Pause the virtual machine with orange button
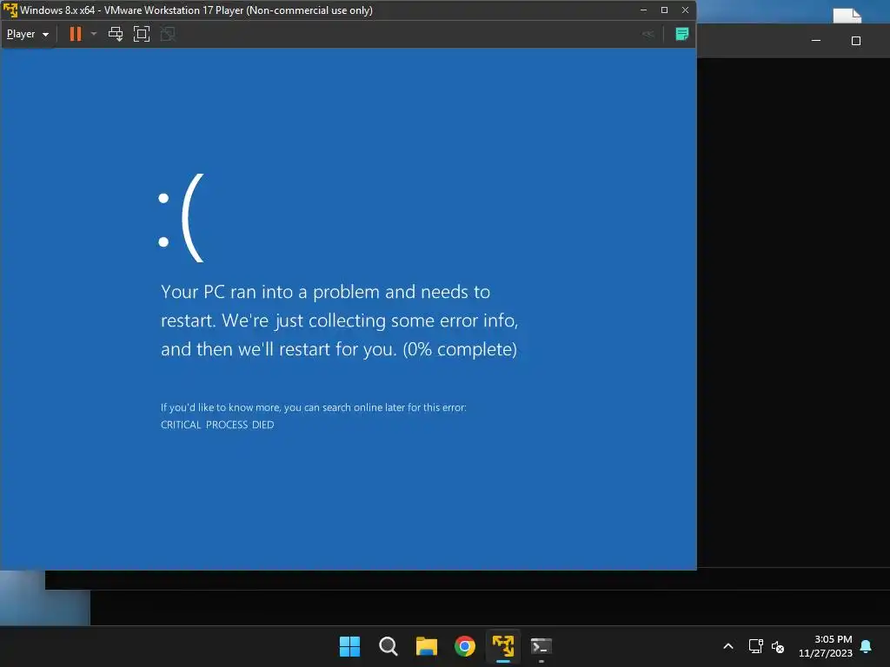The width and height of the screenshot is (890, 667). [x=76, y=34]
